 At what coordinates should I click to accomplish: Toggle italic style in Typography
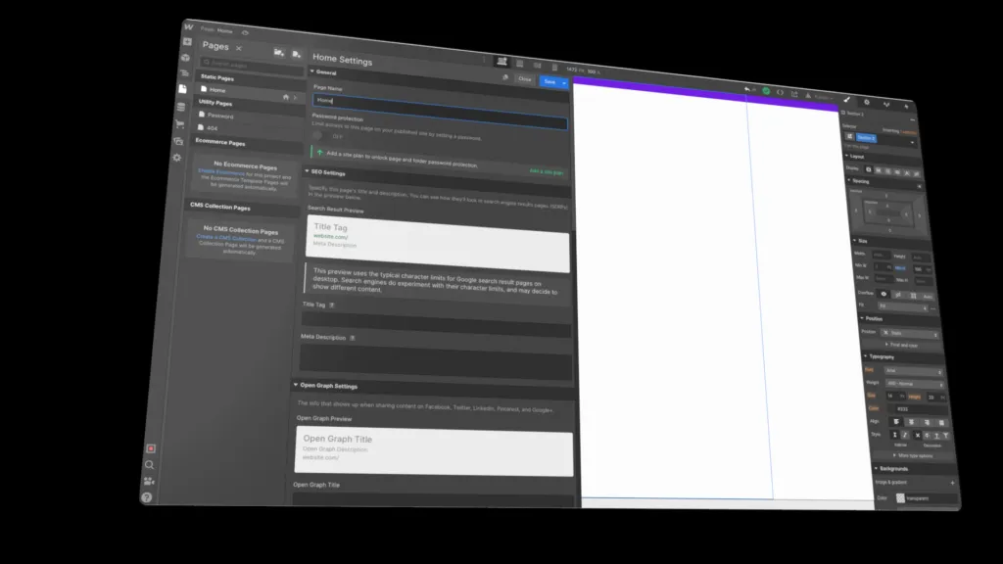click(904, 435)
